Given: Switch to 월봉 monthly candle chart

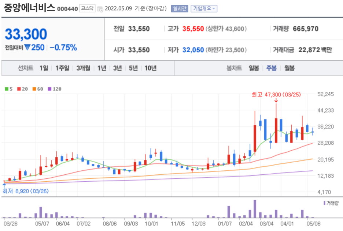Looking at the screenshot, I should (289, 68).
